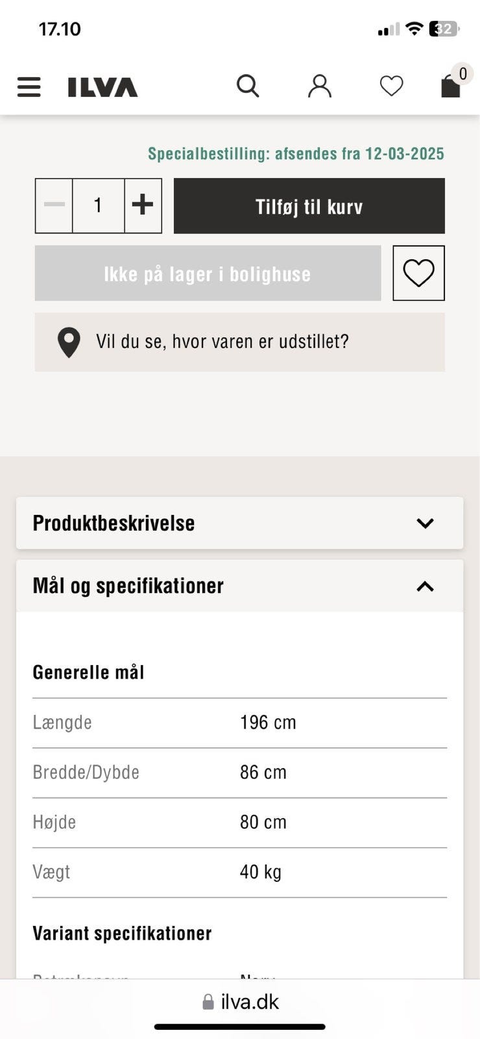Decrease quantity with minus button

click(x=54, y=205)
